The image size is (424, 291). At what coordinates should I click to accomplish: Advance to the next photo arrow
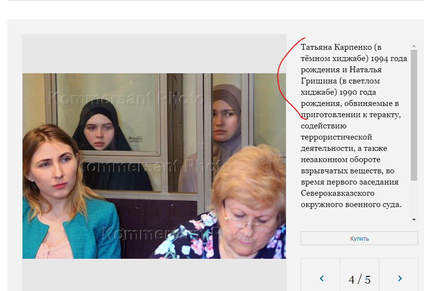(x=400, y=278)
